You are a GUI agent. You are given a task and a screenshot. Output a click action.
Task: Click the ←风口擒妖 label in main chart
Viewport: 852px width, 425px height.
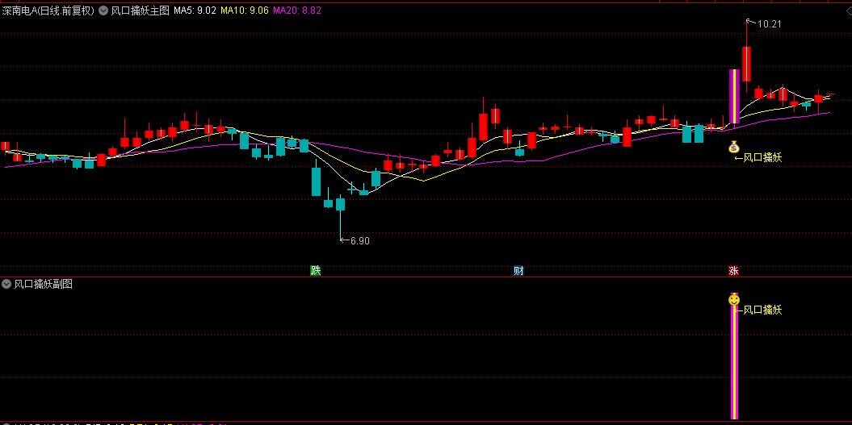point(758,158)
